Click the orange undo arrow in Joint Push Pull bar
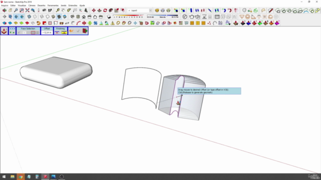This screenshot has height=180, width=321. coord(71,31)
